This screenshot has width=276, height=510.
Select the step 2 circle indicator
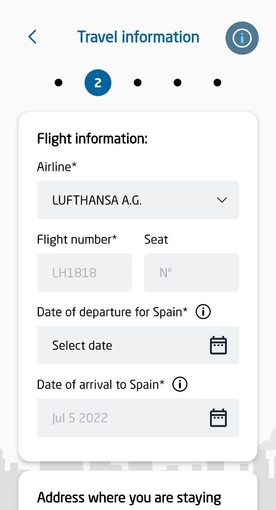tap(98, 83)
